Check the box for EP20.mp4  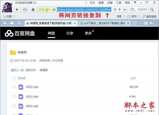click(x=14, y=106)
